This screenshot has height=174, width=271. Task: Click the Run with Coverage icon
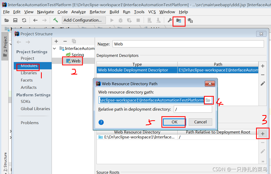[129, 21]
